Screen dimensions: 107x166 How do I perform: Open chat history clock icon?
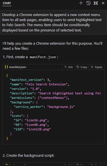(x=88, y=3)
